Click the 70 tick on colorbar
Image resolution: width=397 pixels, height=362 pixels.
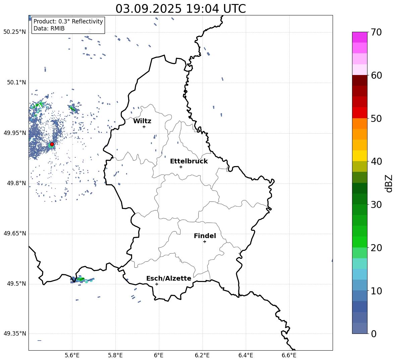coord(376,32)
